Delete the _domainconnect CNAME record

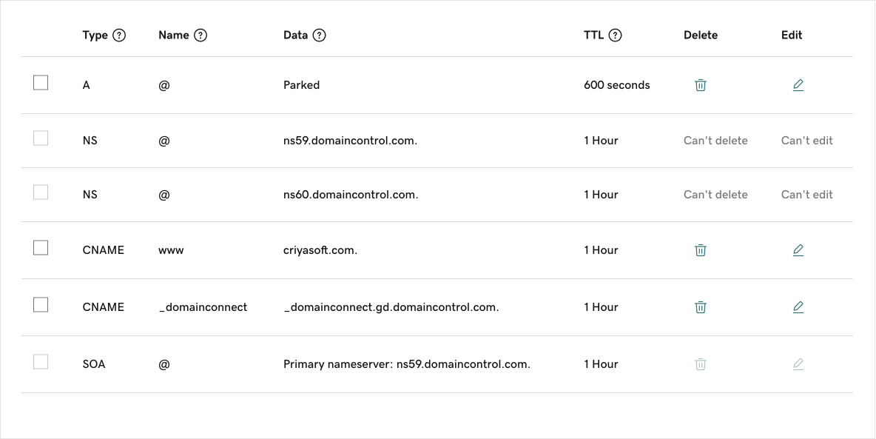[701, 307]
